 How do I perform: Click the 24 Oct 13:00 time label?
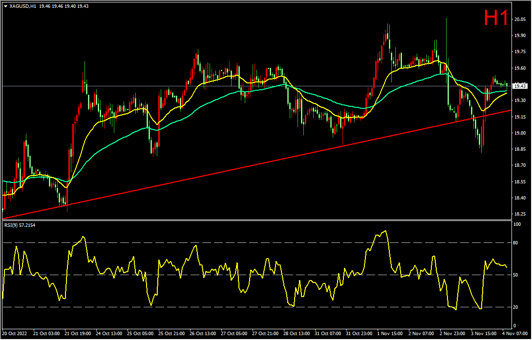pyautogui.click(x=109, y=334)
